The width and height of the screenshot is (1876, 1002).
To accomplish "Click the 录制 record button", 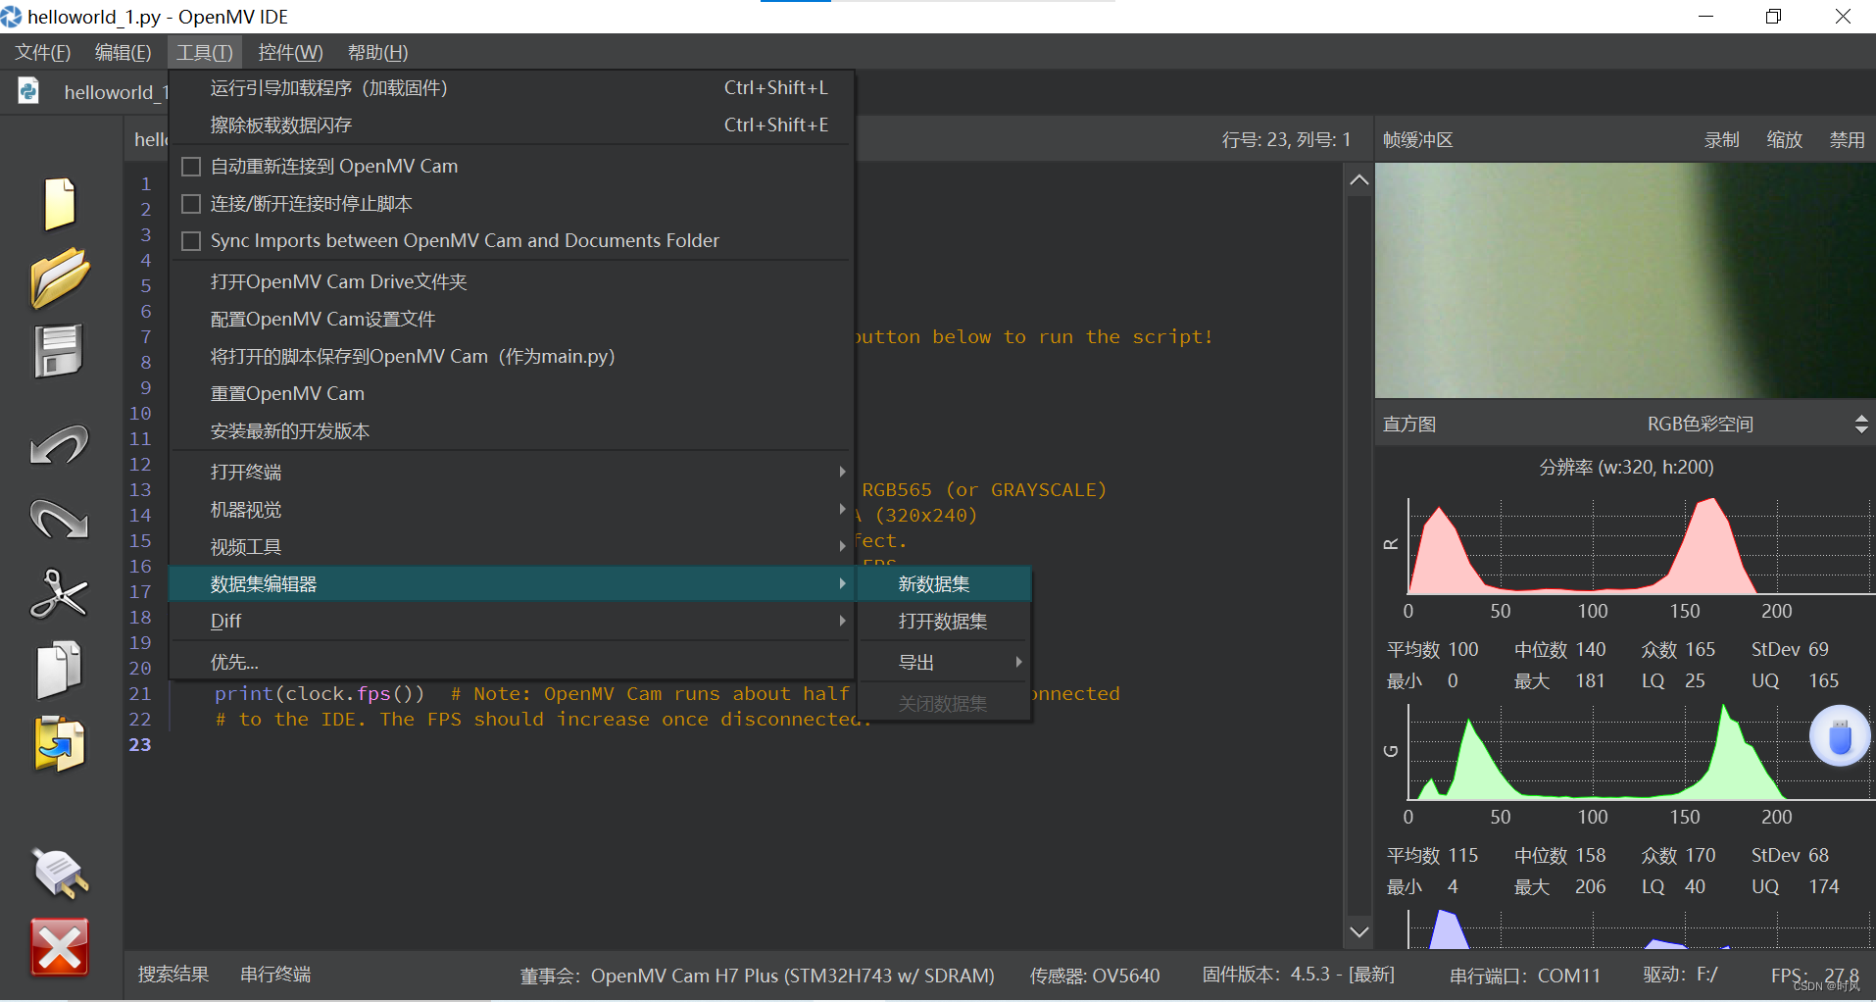I will (x=1721, y=140).
